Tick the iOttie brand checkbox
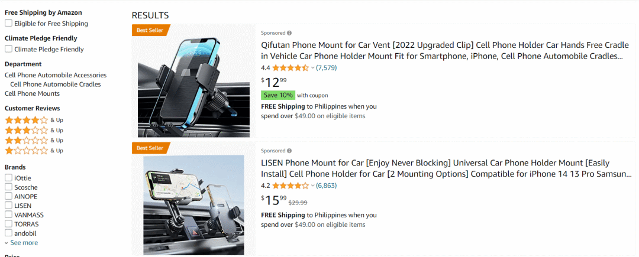This screenshot has height=257, width=639. click(x=8, y=178)
